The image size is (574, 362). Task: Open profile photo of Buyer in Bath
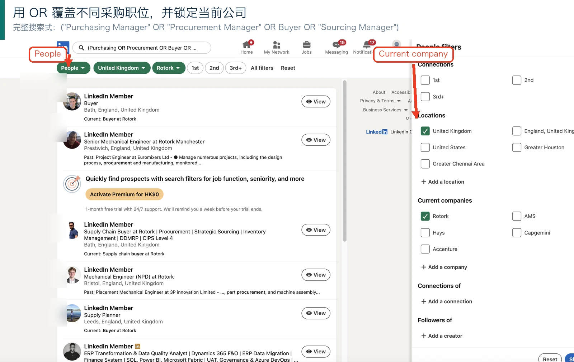coord(72,102)
